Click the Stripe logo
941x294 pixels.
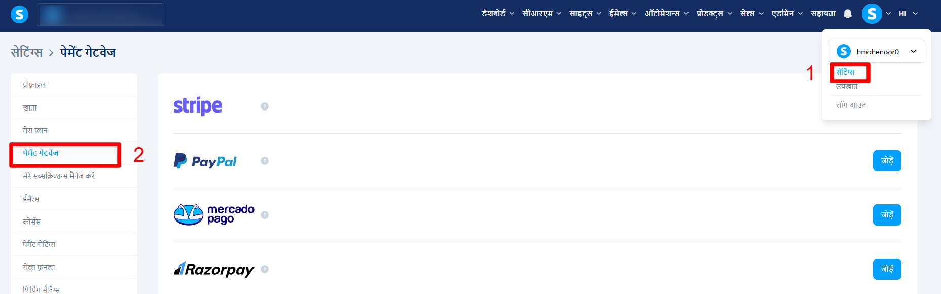point(198,106)
